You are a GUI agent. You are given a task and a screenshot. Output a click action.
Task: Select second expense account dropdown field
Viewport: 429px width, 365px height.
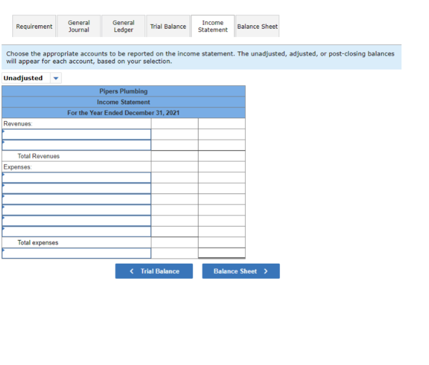pos(76,189)
